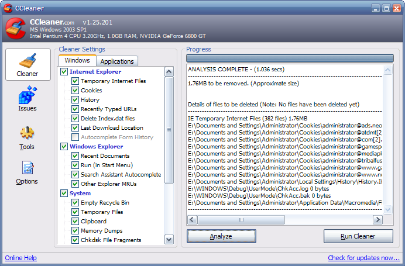This screenshot has height=266, width=405.
Task: Select 'Details of files to be deleted' note
Action: coord(273,105)
